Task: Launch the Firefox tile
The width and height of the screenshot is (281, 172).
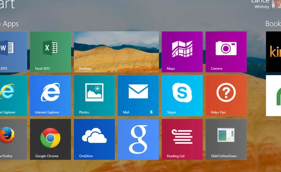Action: pyautogui.click(x=13, y=139)
